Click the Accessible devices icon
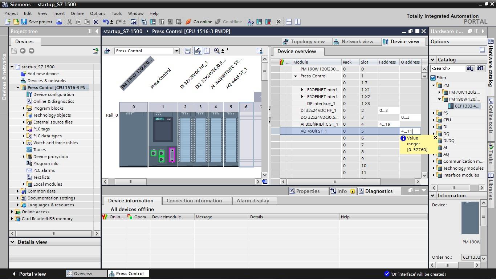 tap(251, 22)
